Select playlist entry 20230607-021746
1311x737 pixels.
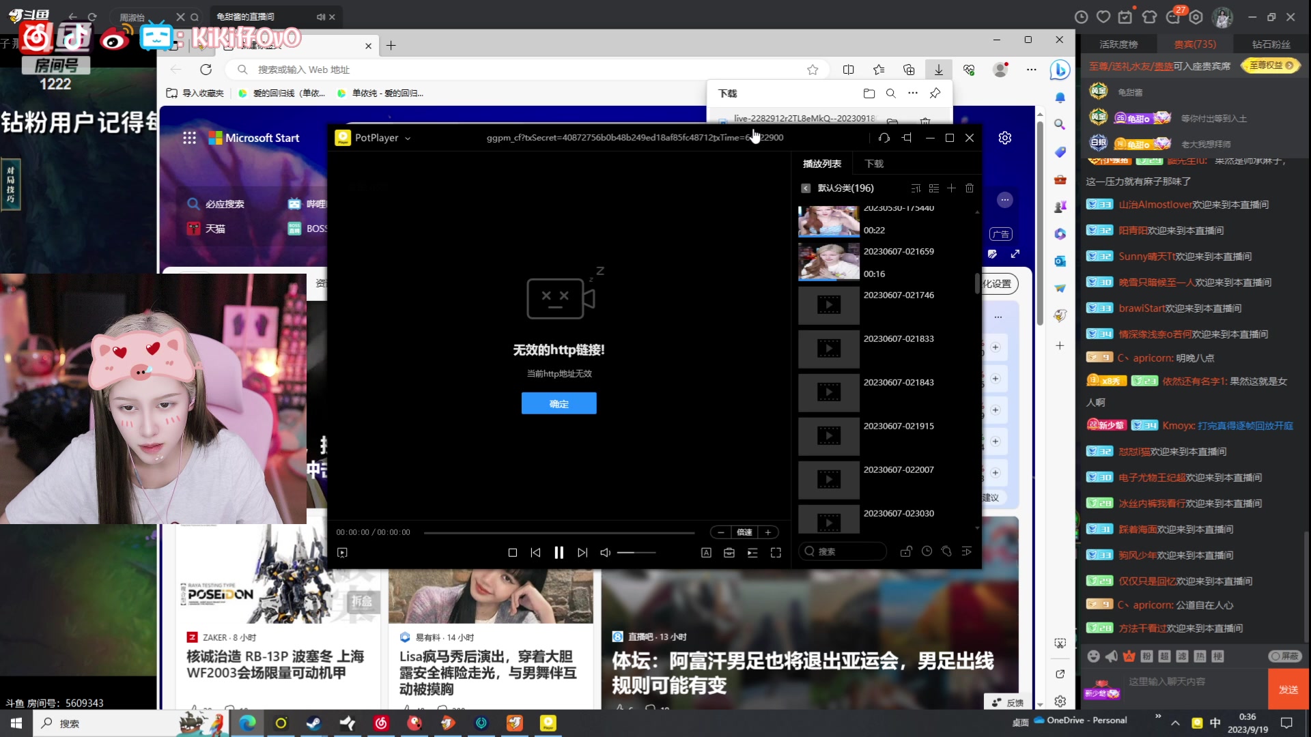(x=886, y=305)
